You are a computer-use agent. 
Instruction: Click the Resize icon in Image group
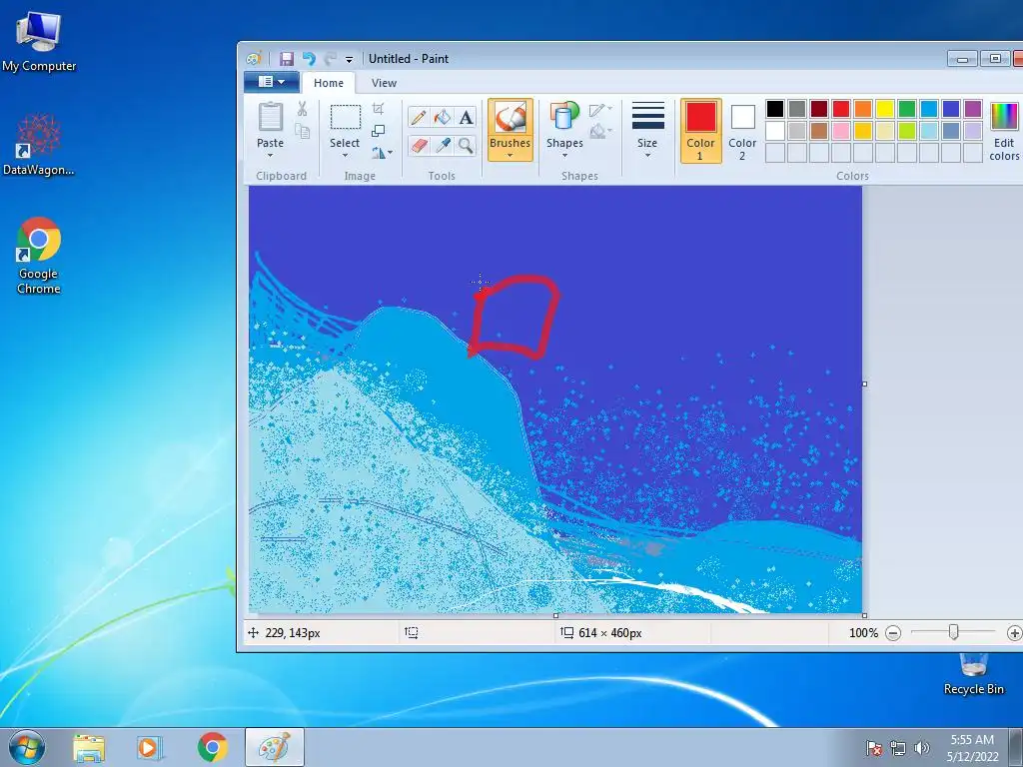point(378,131)
